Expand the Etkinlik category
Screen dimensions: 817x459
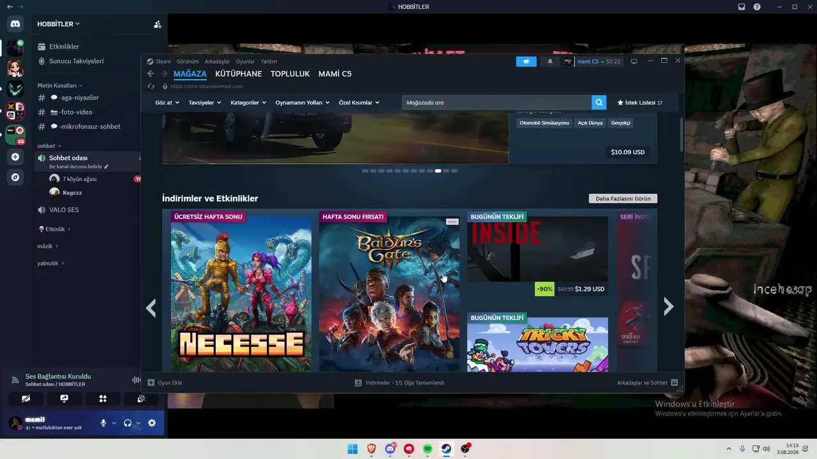[54, 229]
